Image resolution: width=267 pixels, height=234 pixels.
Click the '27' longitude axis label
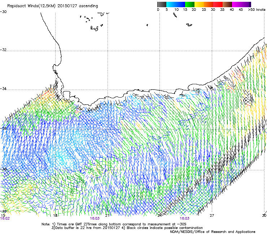pyautogui.click(x=212, y=216)
